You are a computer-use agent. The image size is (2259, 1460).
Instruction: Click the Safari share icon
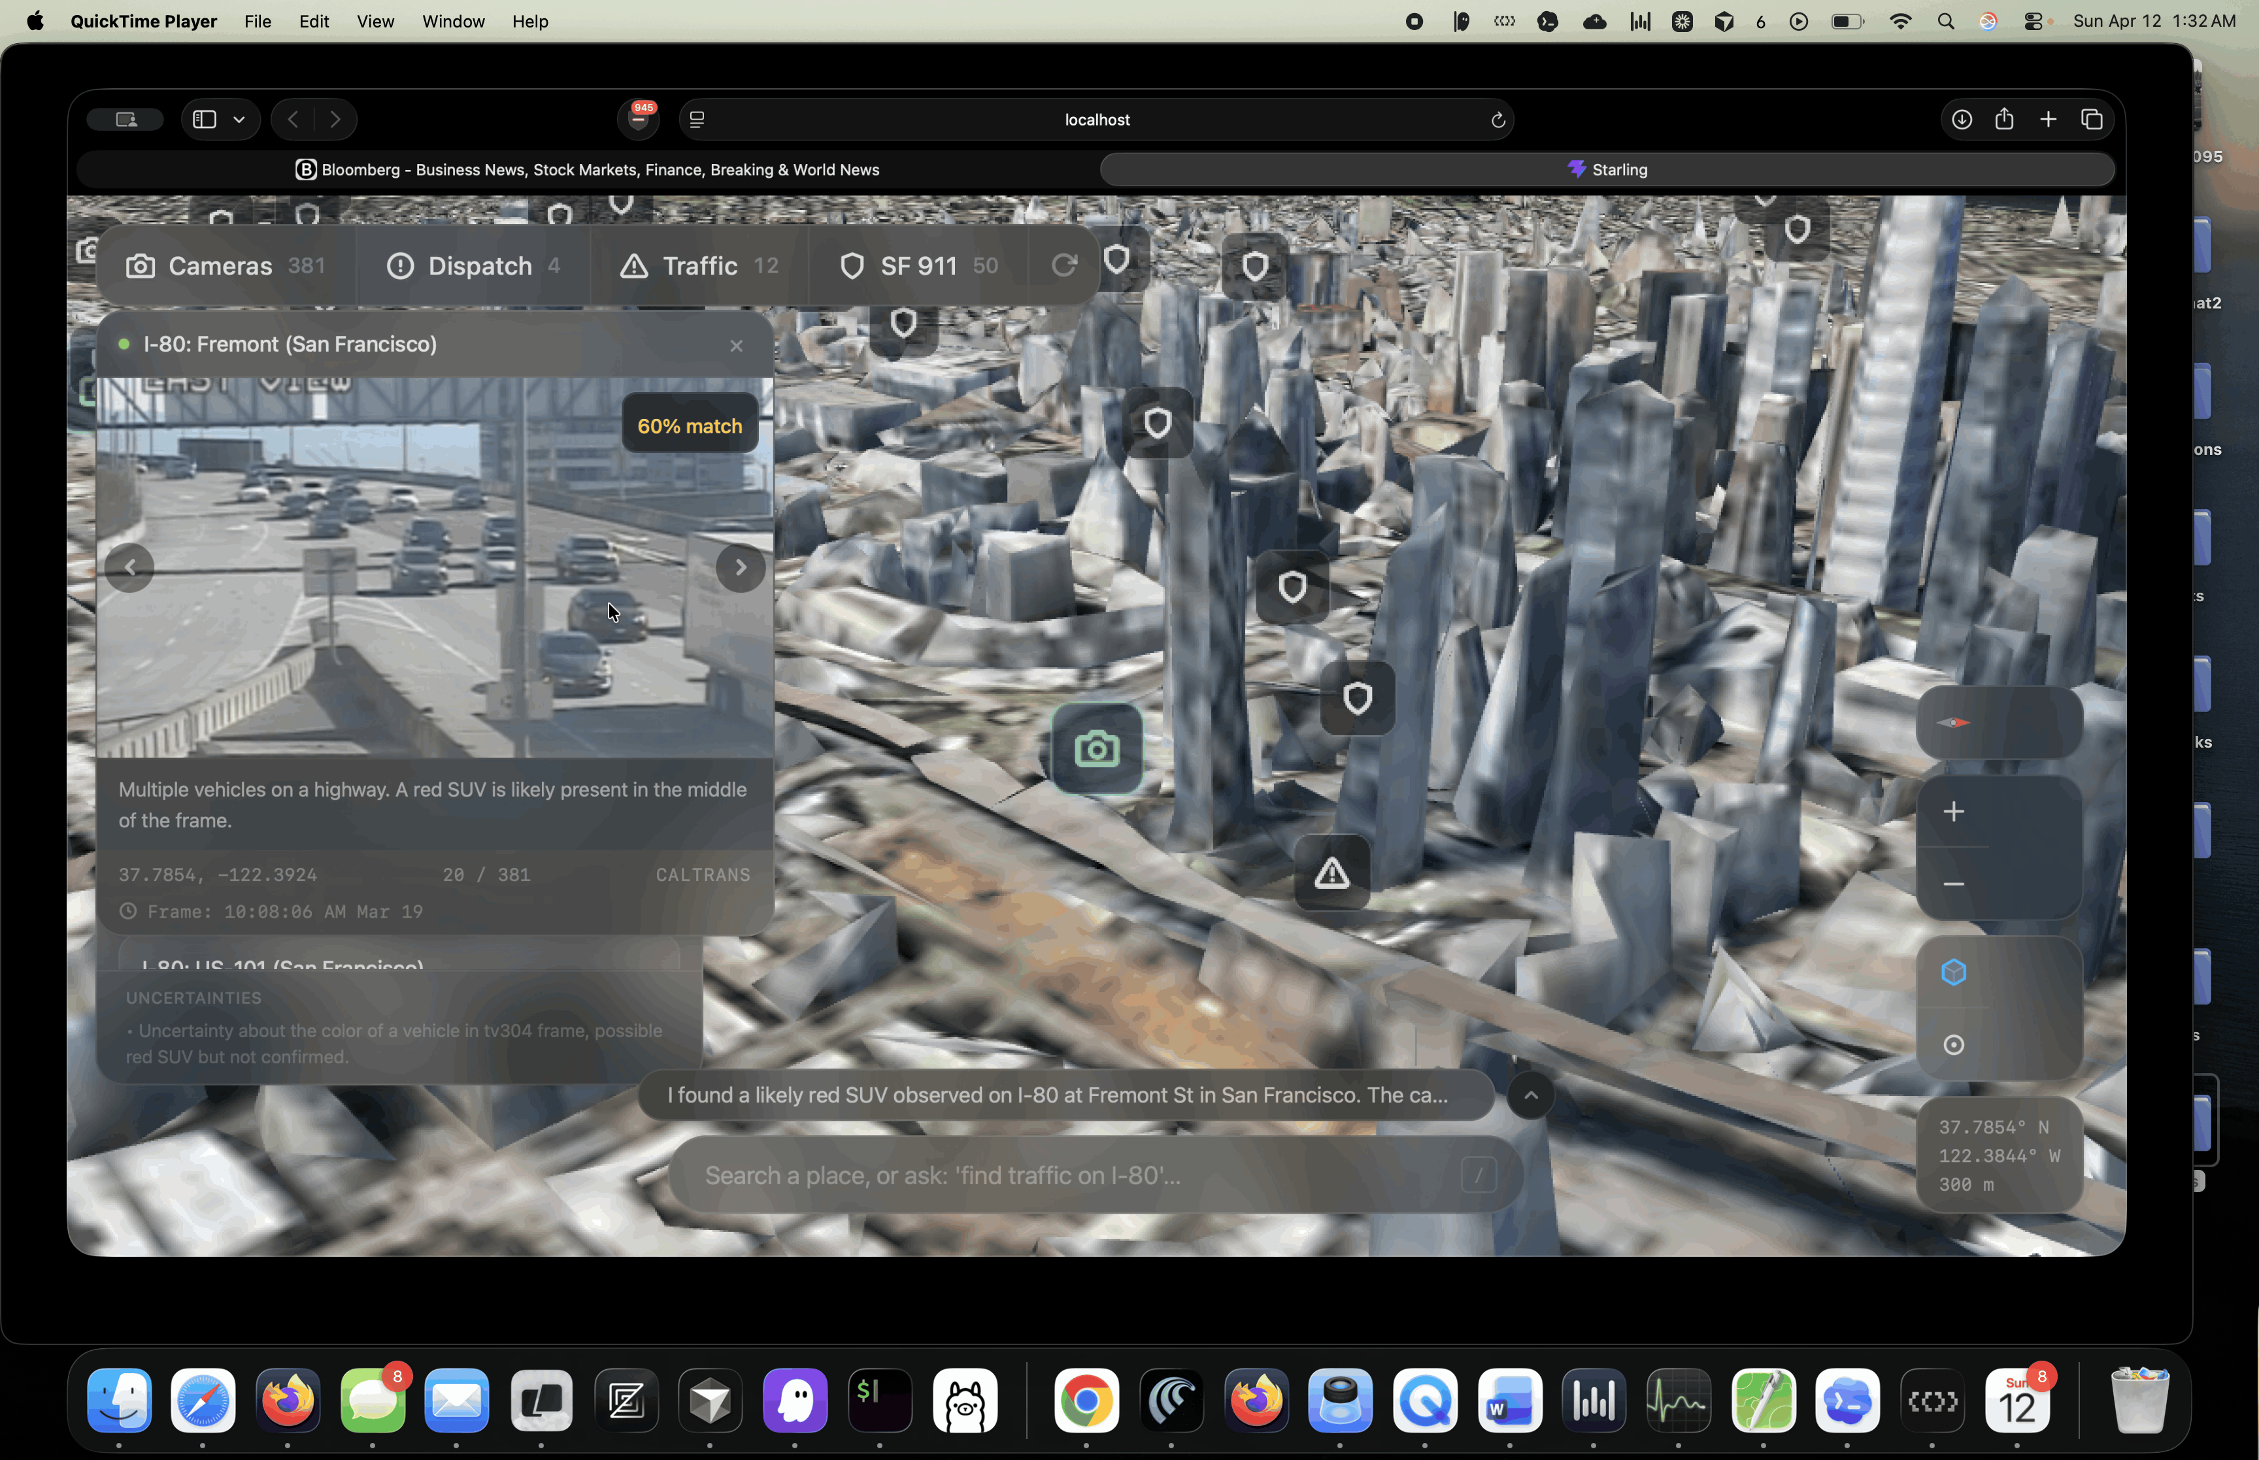click(x=2003, y=120)
